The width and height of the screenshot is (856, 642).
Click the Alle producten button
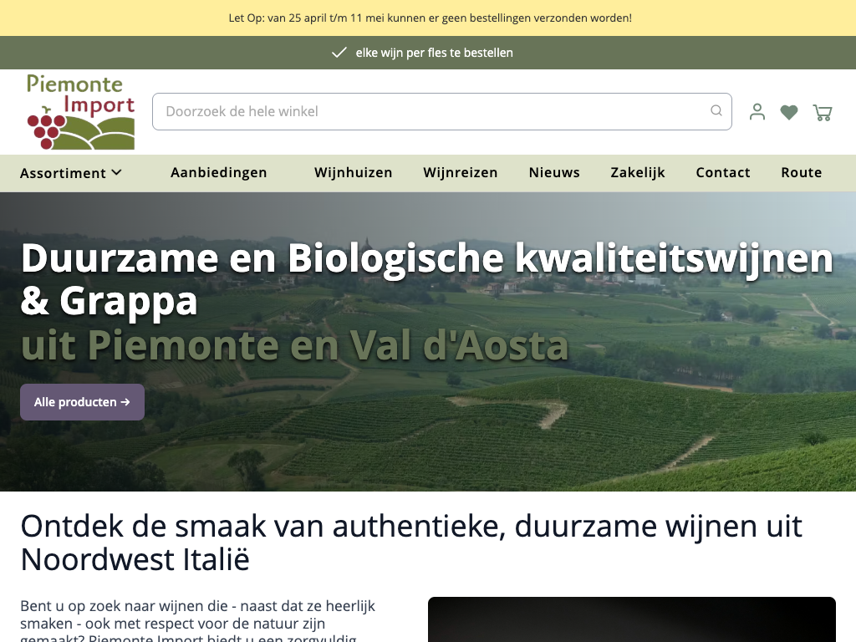point(82,402)
